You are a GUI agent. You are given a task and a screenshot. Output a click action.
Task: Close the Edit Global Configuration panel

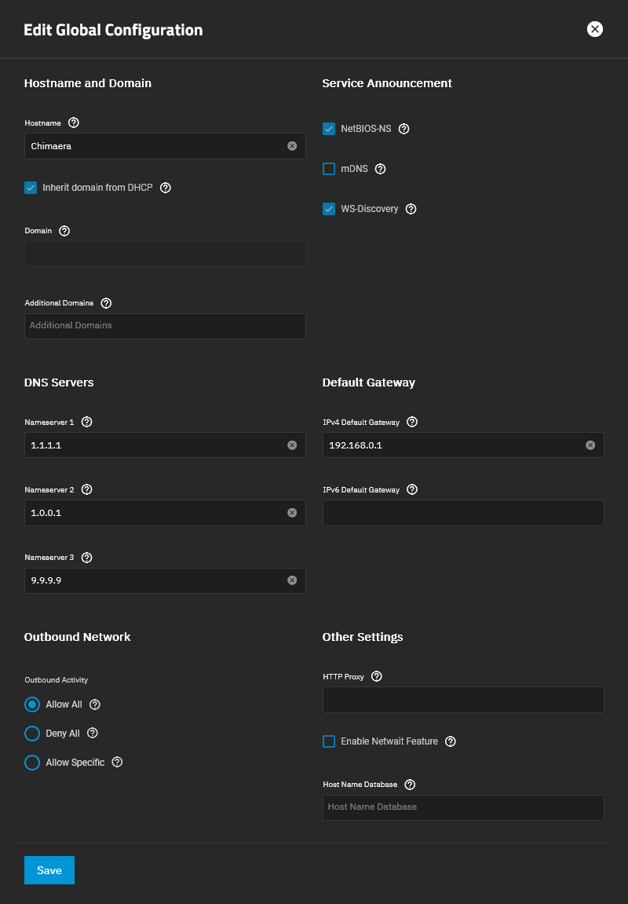tap(594, 29)
